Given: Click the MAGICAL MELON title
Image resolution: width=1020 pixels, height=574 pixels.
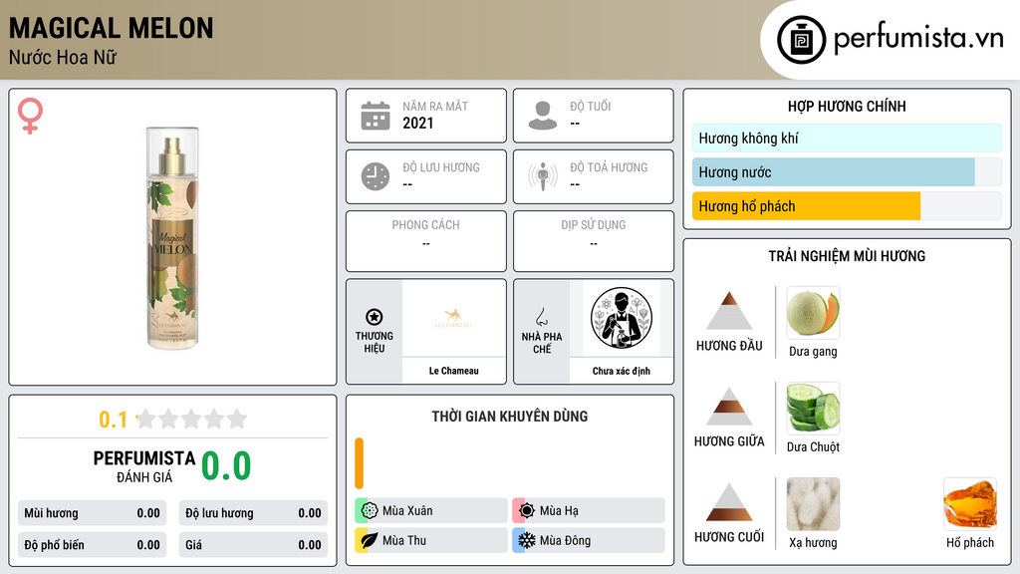Looking at the screenshot, I should 112,29.
